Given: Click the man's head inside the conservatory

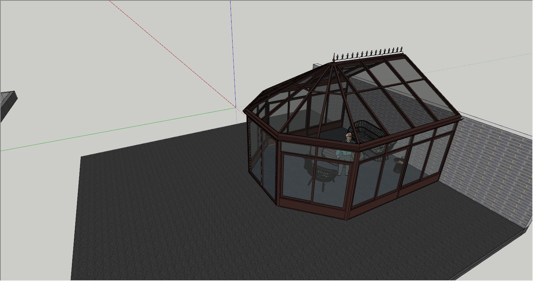Looking at the screenshot, I should pyautogui.click(x=348, y=136).
